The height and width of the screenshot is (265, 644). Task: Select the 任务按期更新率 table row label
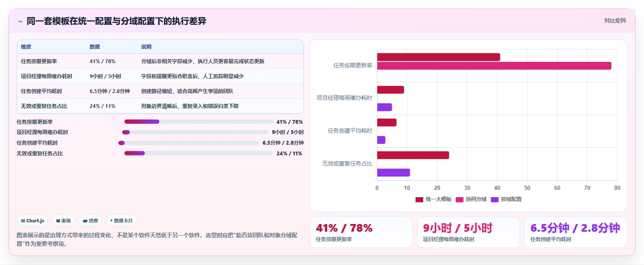(39, 61)
